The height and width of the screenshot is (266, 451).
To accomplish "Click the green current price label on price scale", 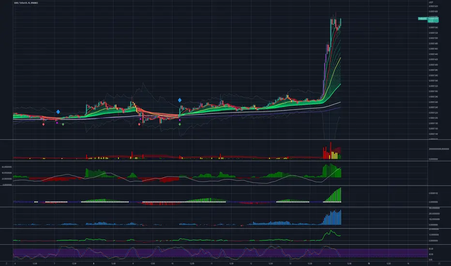I will pos(434,19).
